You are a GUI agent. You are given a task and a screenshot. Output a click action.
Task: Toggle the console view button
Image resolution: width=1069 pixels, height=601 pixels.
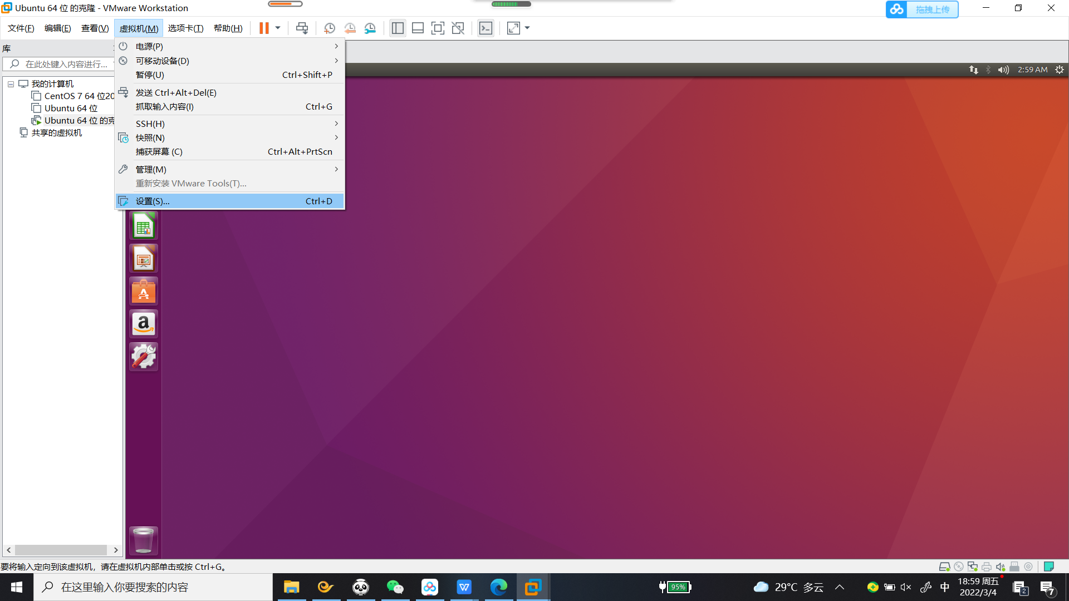coord(485,28)
